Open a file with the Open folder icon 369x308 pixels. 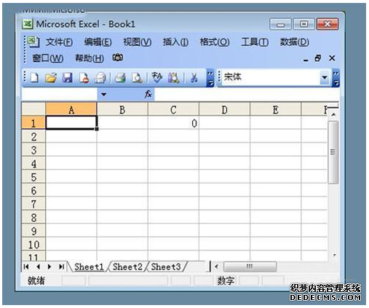click(51, 78)
